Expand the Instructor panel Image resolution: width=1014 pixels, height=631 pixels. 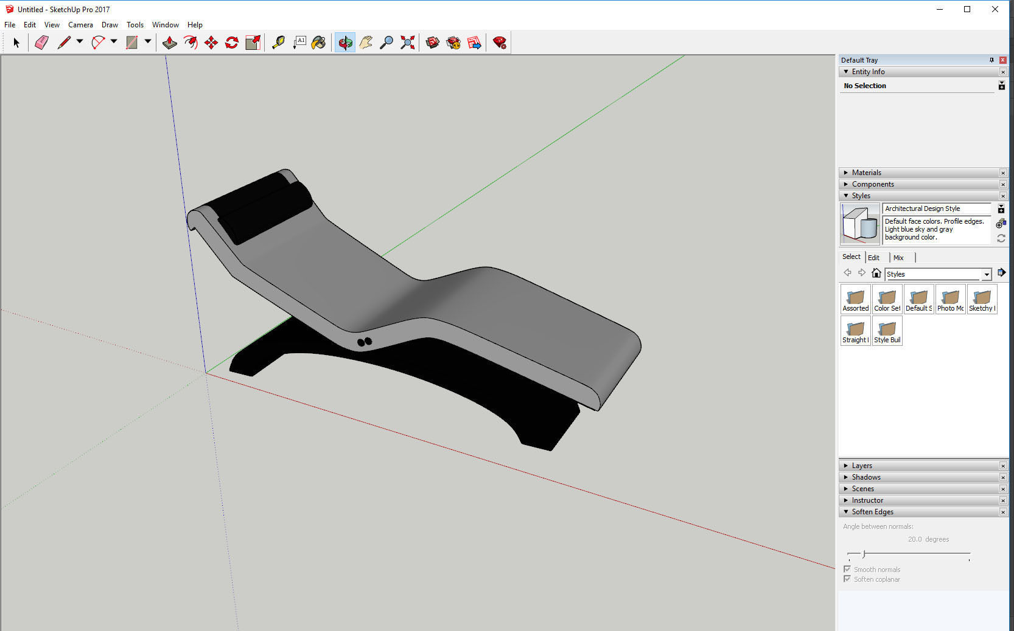(846, 500)
